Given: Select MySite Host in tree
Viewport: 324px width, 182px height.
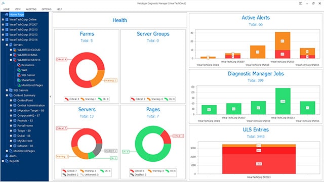Looking at the screenshot, I should [x=25, y=141].
